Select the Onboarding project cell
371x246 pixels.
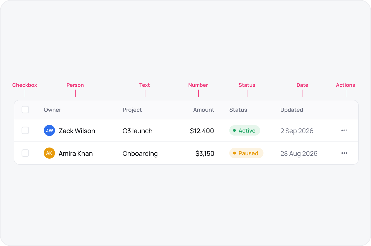click(140, 153)
